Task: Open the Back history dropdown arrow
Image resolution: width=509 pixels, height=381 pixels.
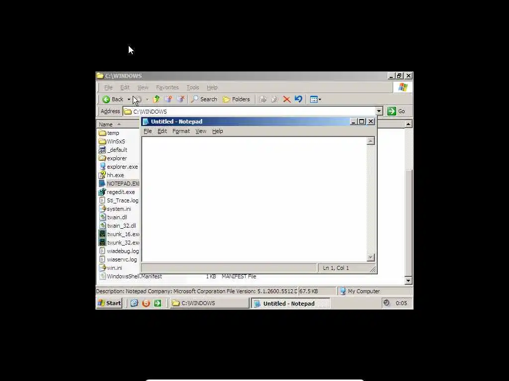Action: tap(129, 99)
